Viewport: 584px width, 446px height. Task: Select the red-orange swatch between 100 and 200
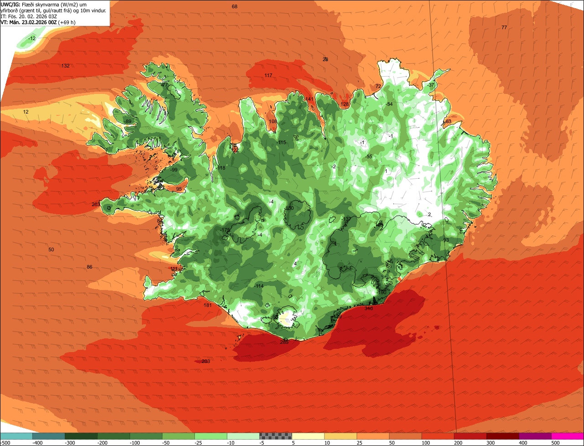coord(438,436)
